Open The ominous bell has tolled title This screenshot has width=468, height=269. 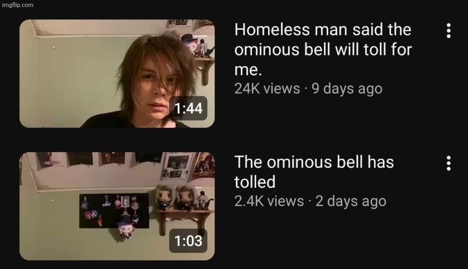point(314,172)
